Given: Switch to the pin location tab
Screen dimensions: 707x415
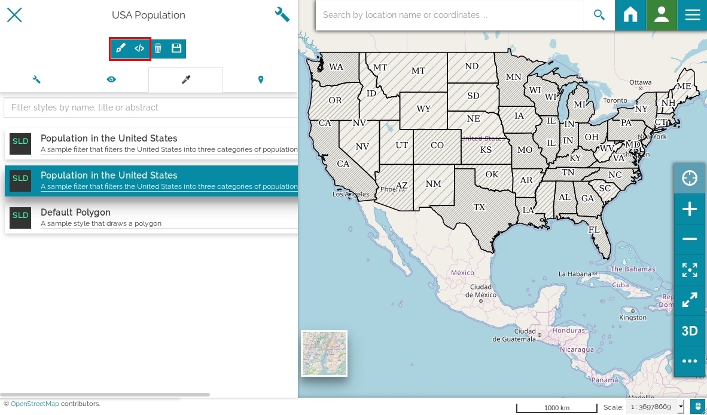Looking at the screenshot, I should tap(260, 79).
